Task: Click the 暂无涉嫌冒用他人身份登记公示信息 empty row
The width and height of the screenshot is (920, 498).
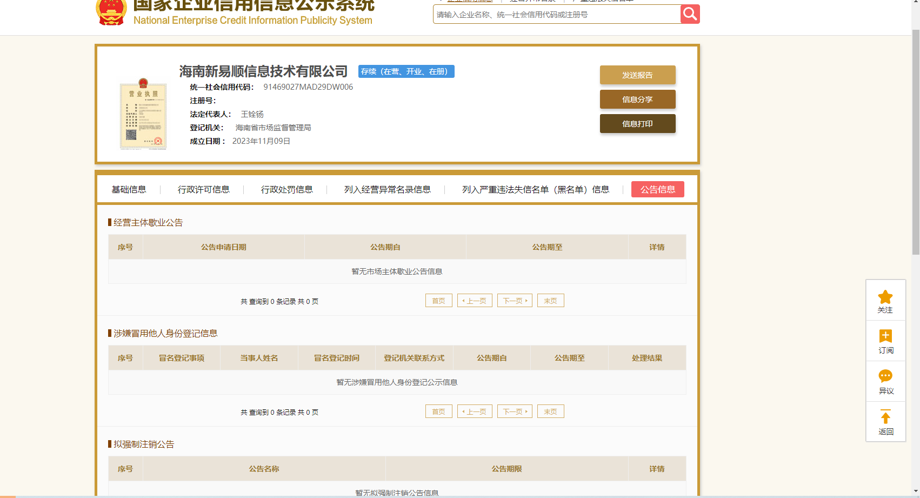Action: click(397, 382)
